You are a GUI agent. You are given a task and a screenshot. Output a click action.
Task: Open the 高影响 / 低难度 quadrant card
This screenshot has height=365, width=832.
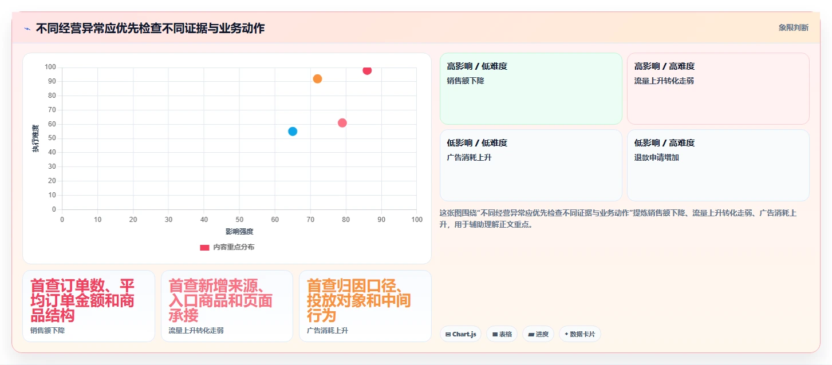tap(531, 89)
